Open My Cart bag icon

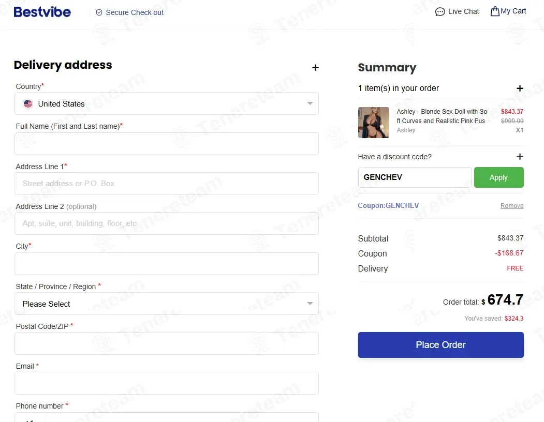point(495,11)
